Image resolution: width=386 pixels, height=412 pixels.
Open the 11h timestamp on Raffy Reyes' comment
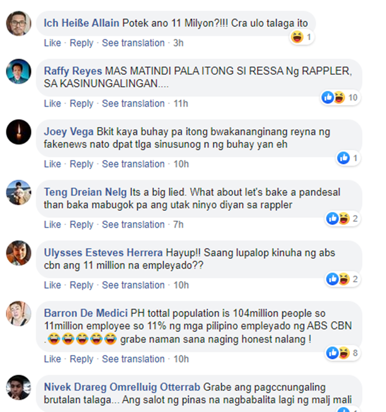point(181,104)
